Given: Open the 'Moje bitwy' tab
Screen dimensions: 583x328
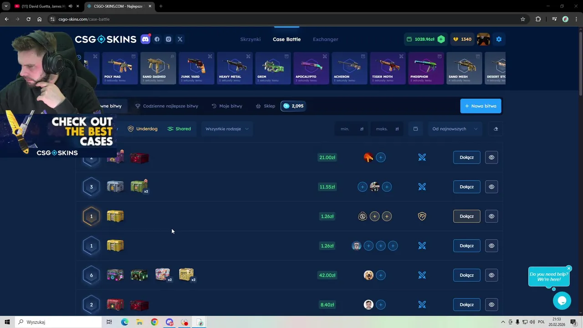Looking at the screenshot, I should [x=227, y=106].
